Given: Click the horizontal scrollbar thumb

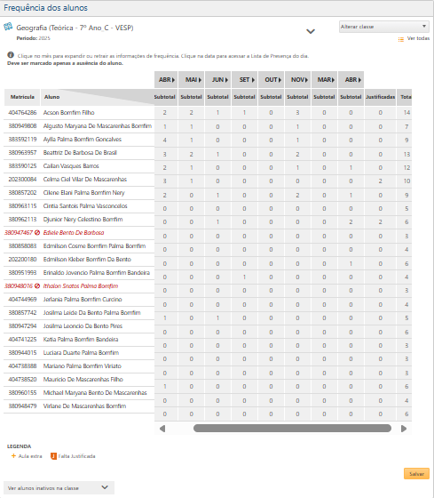Looking at the screenshot, I should click(292, 428).
